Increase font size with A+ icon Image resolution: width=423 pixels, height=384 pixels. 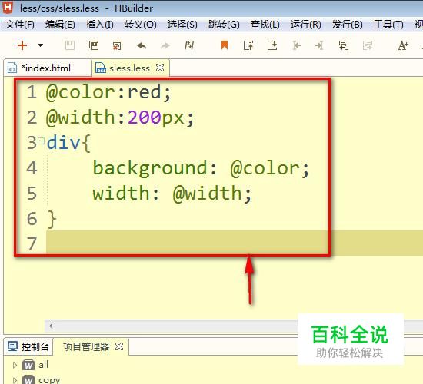click(403, 45)
